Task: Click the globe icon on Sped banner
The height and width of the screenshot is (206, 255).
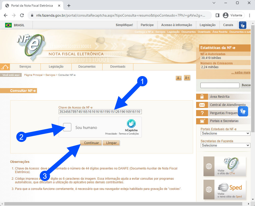Action: (209, 190)
